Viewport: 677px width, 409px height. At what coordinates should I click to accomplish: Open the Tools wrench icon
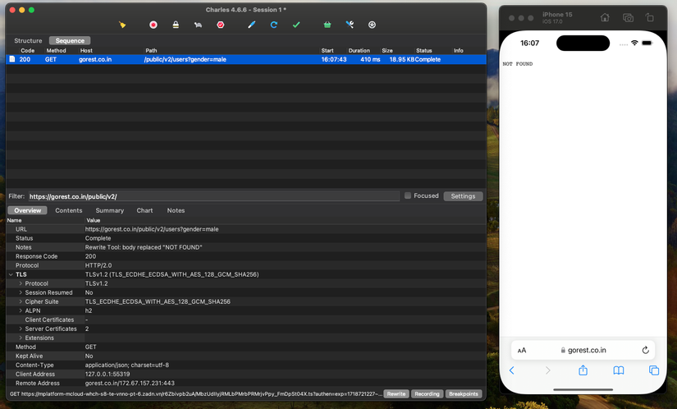[x=350, y=25]
